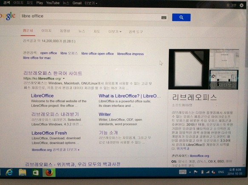Click related search 'open office'
Image resolution: width=248 pixels, height=185 pixels.
[48, 53]
